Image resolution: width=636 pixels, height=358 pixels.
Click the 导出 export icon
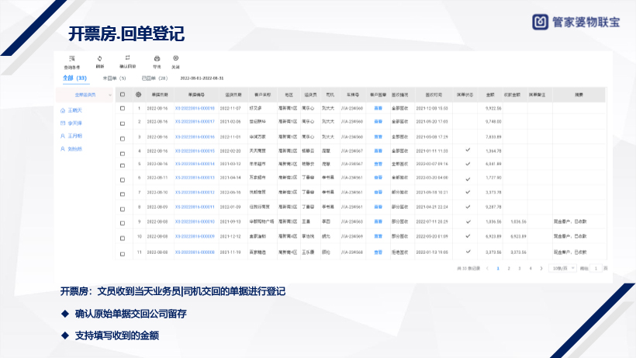coord(157,59)
